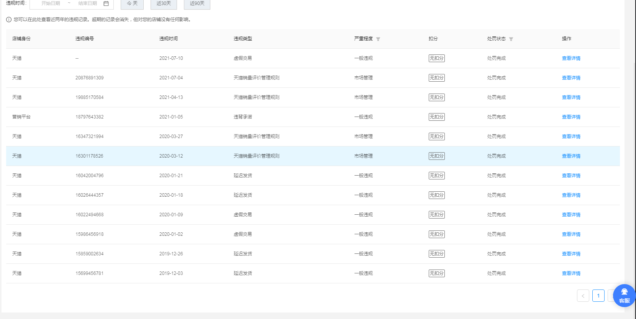Click the date 2021-01-05

[x=171, y=117]
